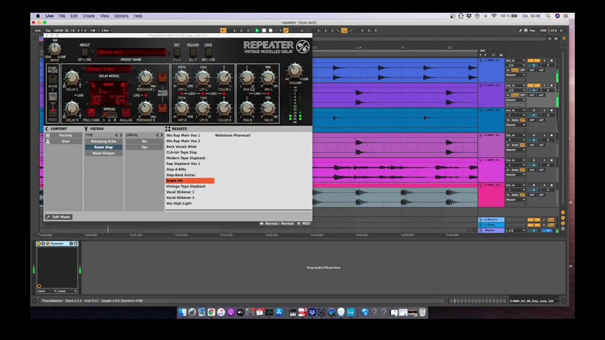The image size is (605, 340).
Task: Collapse the CONTENT column back arrow
Action: [x=46, y=128]
